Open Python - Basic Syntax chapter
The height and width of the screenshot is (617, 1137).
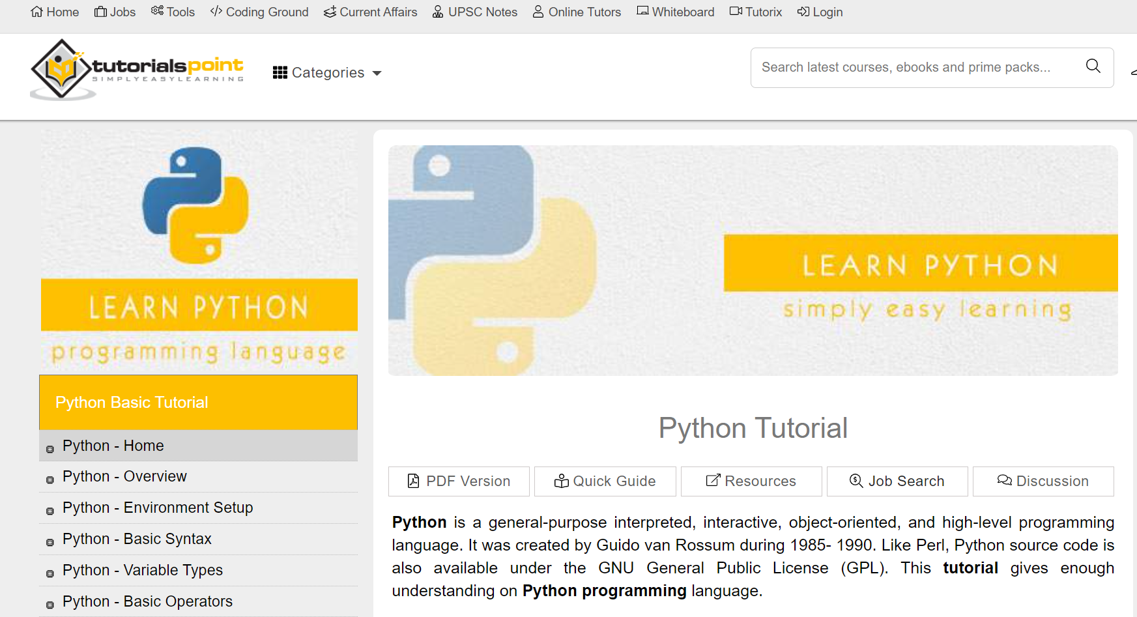tap(198, 539)
